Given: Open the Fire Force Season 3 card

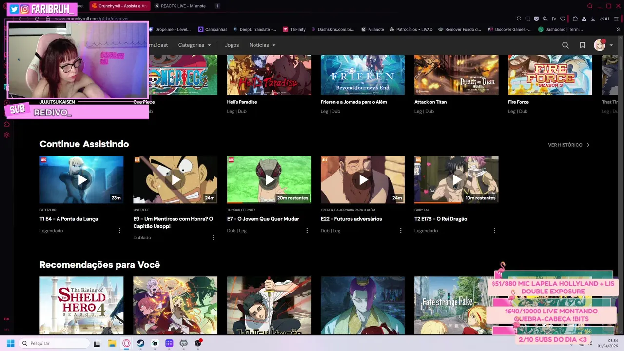Looking at the screenshot, I should (550, 75).
